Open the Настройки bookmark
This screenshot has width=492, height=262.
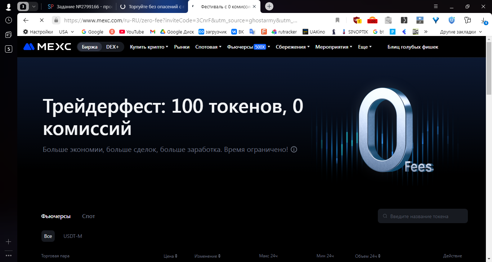(x=38, y=32)
